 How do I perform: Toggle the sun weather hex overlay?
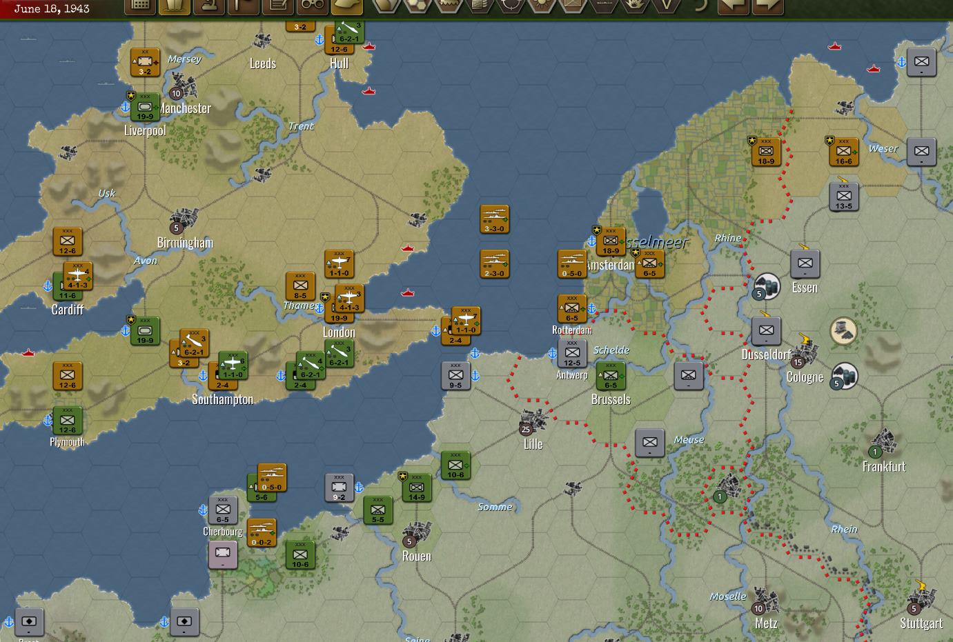(x=542, y=6)
